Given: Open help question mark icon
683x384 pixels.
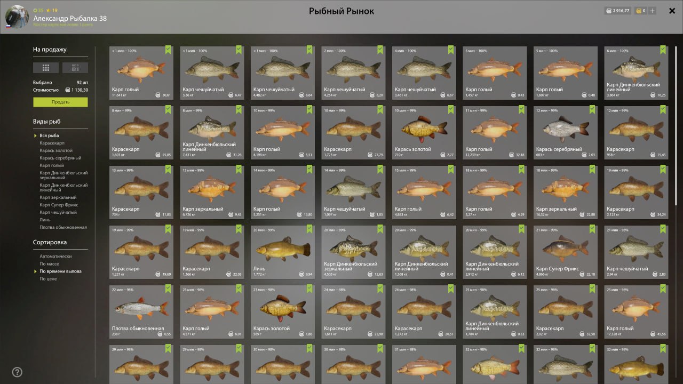Looking at the screenshot, I should [17, 372].
